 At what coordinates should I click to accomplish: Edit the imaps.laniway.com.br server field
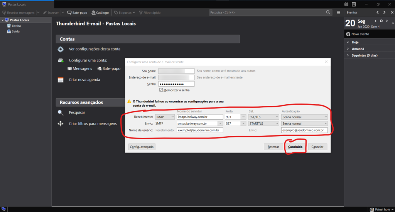tap(200, 117)
